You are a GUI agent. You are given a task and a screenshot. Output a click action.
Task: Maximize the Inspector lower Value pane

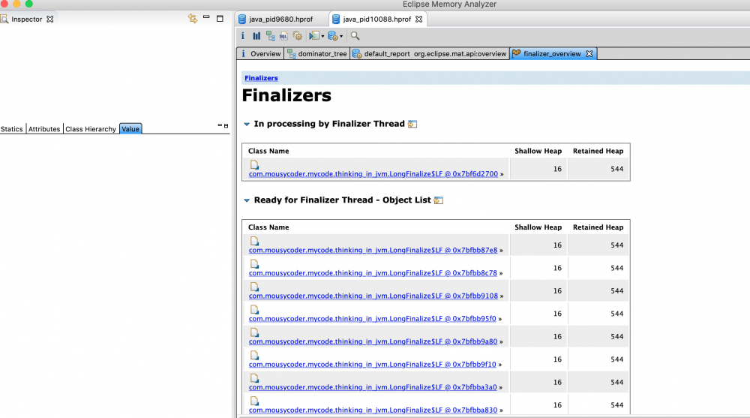[226, 126]
